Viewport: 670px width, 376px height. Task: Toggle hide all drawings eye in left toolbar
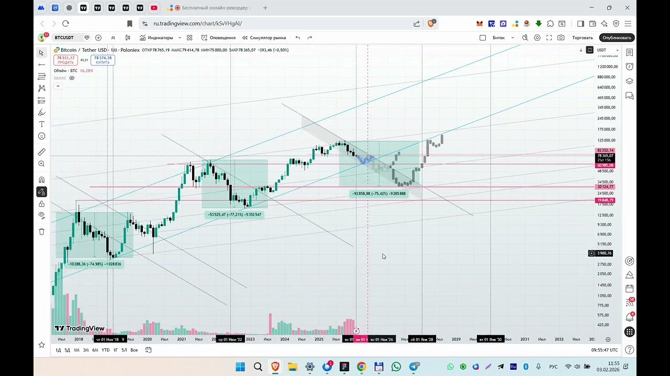42,215
